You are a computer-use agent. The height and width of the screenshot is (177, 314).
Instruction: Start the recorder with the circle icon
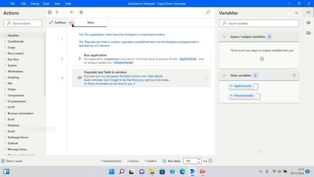(x=81, y=12)
